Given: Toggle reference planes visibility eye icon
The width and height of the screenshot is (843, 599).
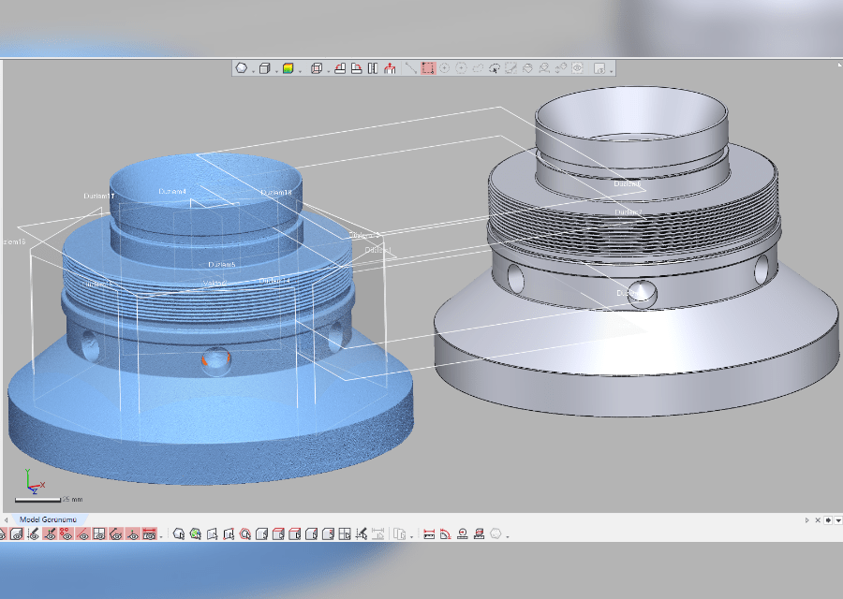Looking at the screenshot, I should (99, 534).
